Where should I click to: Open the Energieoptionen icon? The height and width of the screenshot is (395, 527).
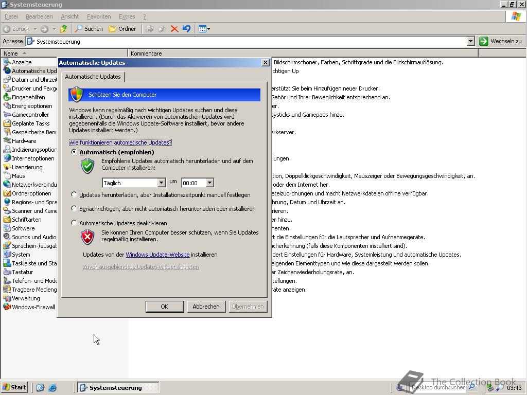(7, 106)
